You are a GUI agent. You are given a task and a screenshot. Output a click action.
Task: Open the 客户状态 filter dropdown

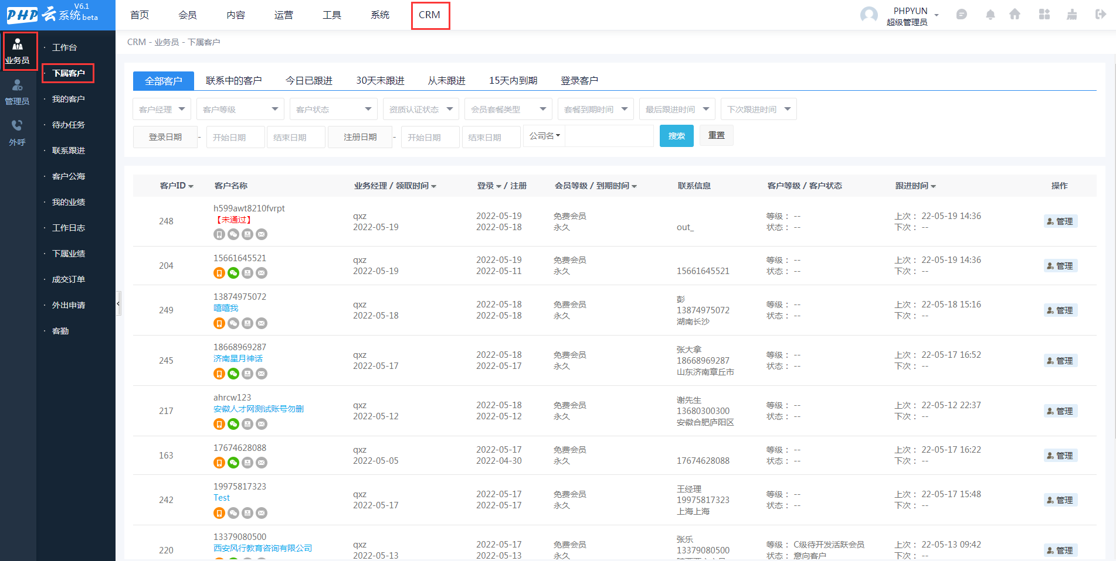tap(334, 109)
